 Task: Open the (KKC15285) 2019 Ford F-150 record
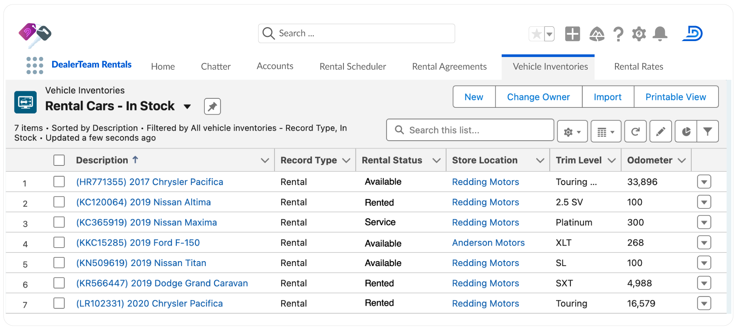coord(138,243)
